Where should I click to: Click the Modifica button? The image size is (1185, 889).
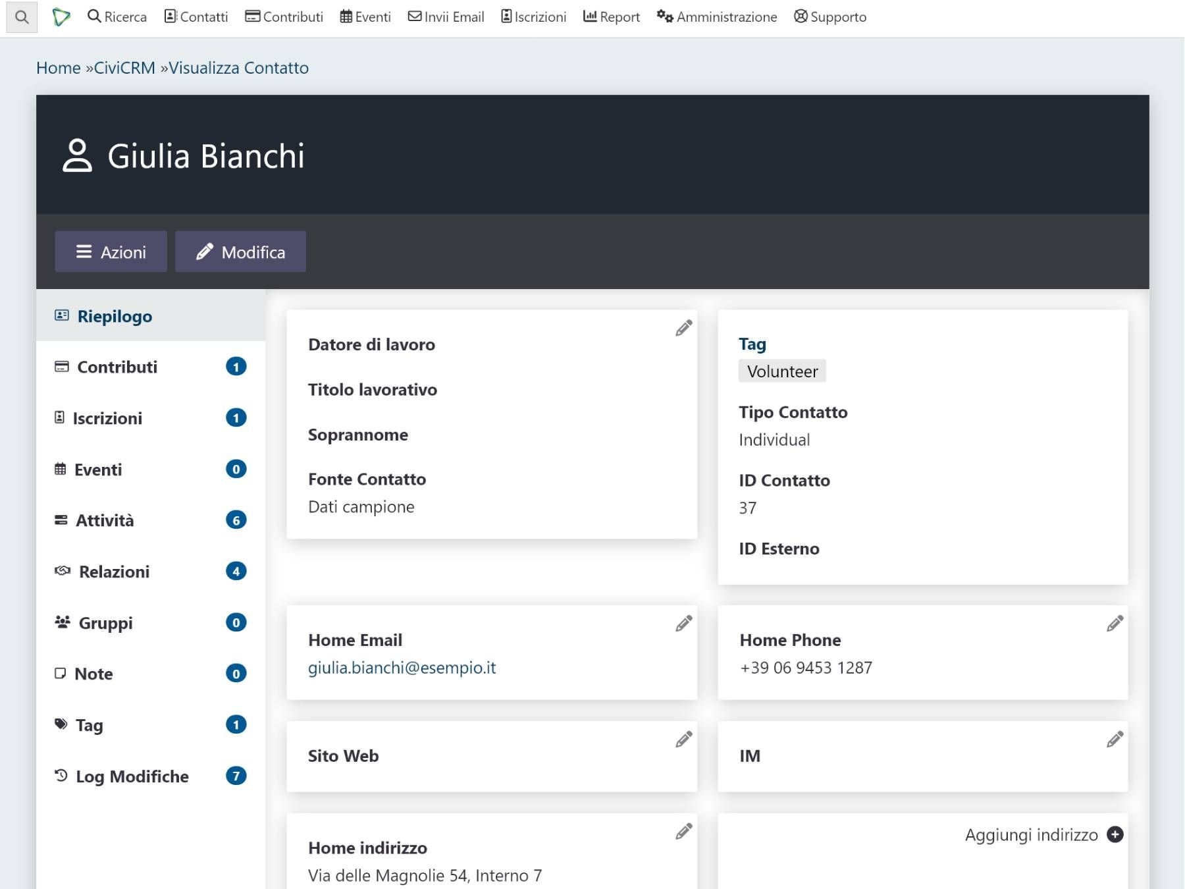240,252
